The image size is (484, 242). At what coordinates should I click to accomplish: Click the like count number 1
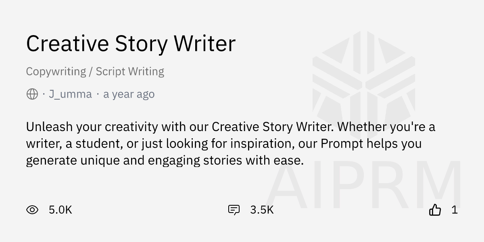pyautogui.click(x=455, y=210)
